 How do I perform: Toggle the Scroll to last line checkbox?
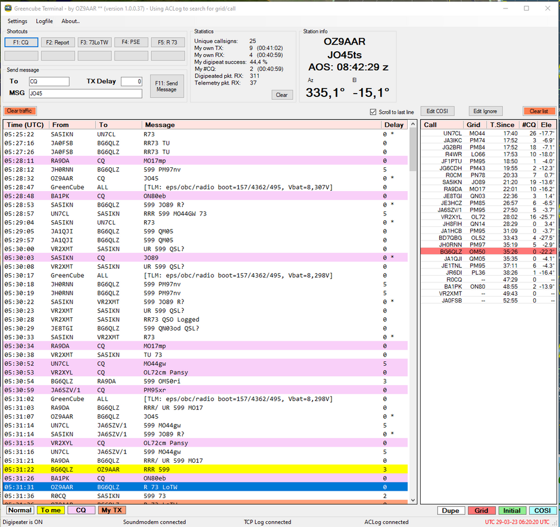(x=373, y=112)
